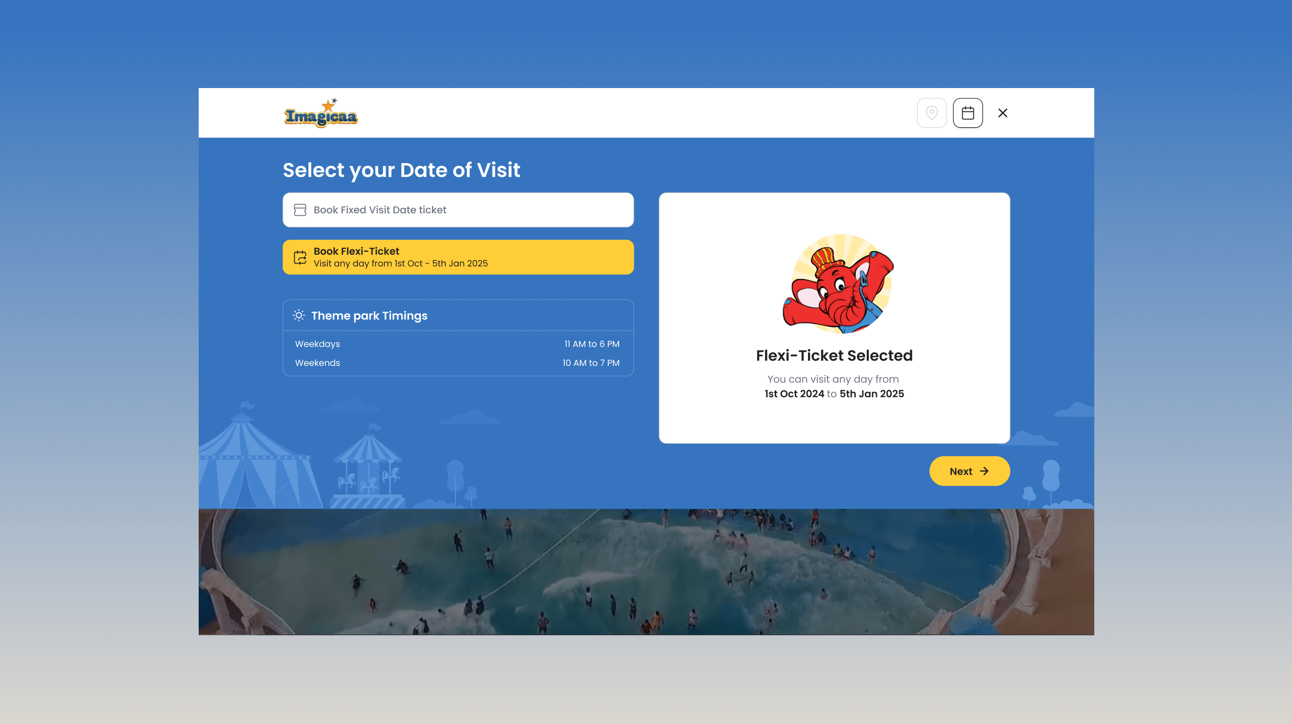Click the sun icon beside Theme park Timings
Image resolution: width=1292 pixels, height=724 pixels.
click(299, 316)
